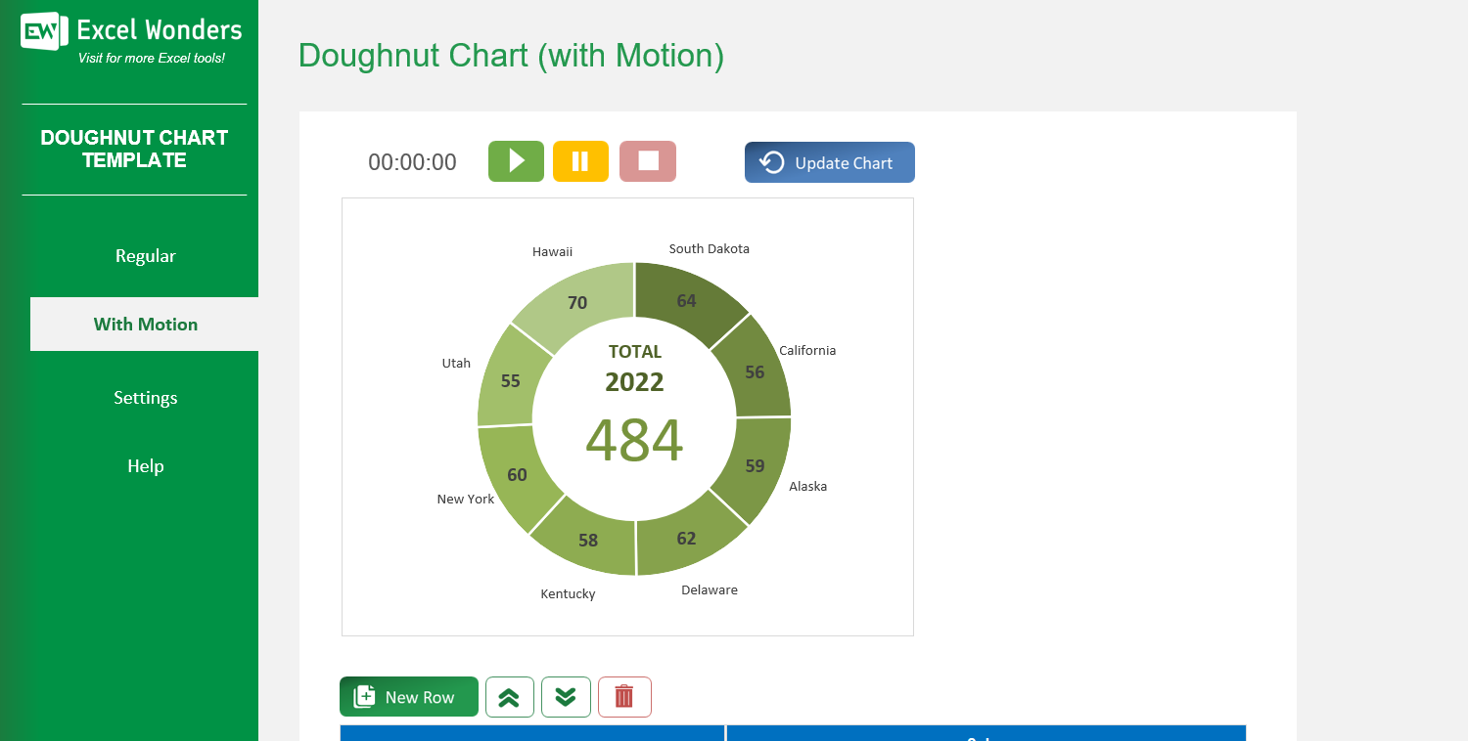Open the Settings page from sidebar
Viewport: 1468px width, 741px height.
click(x=145, y=397)
